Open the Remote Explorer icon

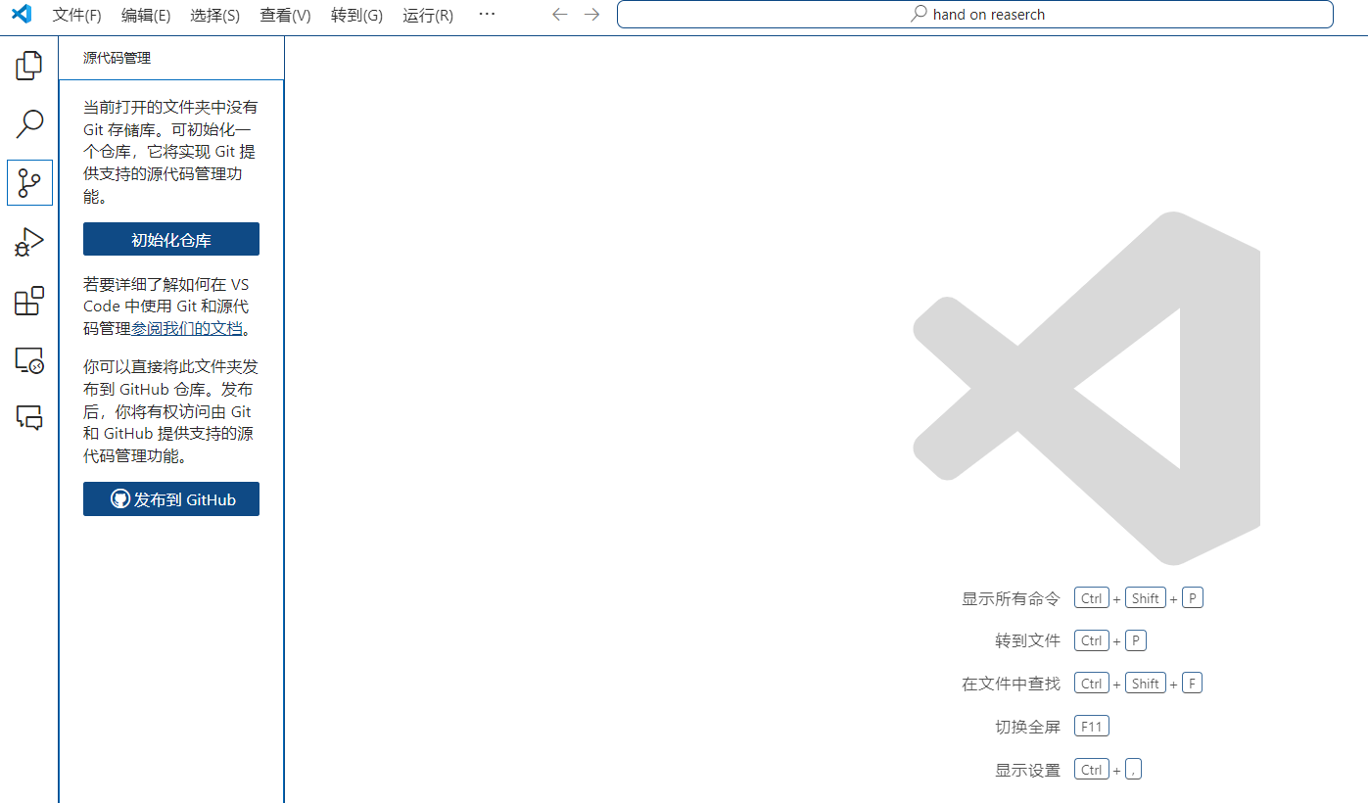[x=29, y=359]
